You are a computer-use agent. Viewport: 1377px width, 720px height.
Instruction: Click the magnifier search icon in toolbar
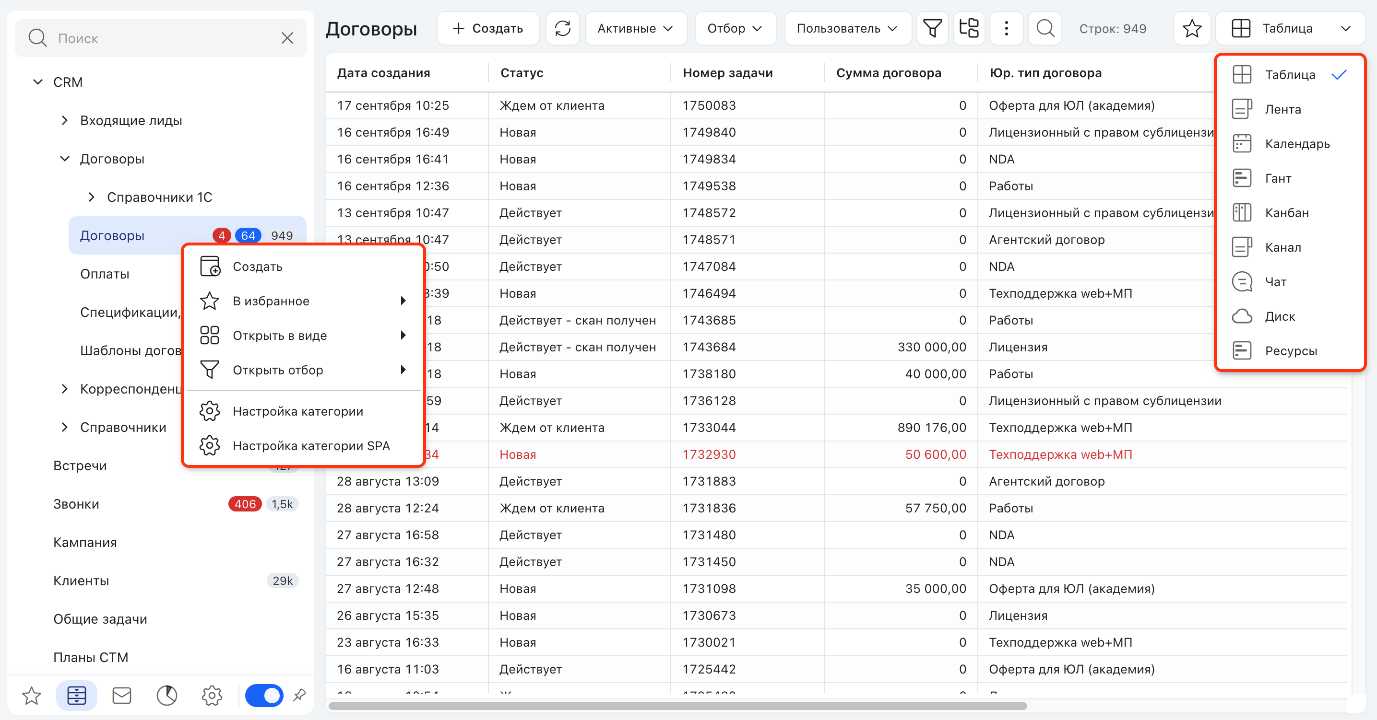pyautogui.click(x=1045, y=28)
